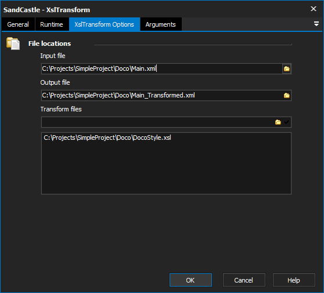Browse for the Output file via folder icon
324x293 pixels.
pos(287,95)
